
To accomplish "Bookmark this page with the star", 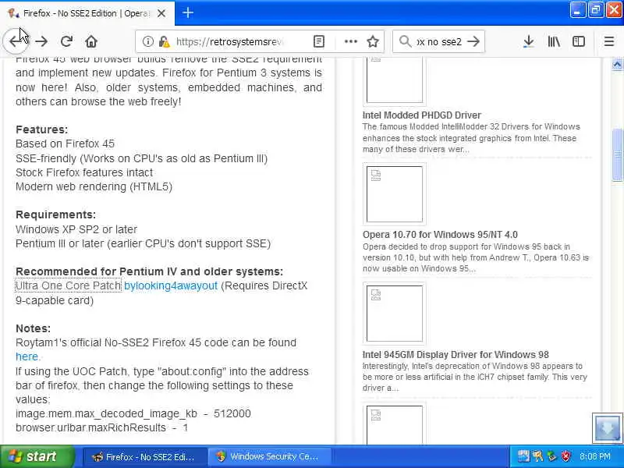I will (x=373, y=41).
